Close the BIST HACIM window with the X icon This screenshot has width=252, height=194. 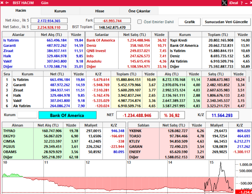click(x=2, y=3)
